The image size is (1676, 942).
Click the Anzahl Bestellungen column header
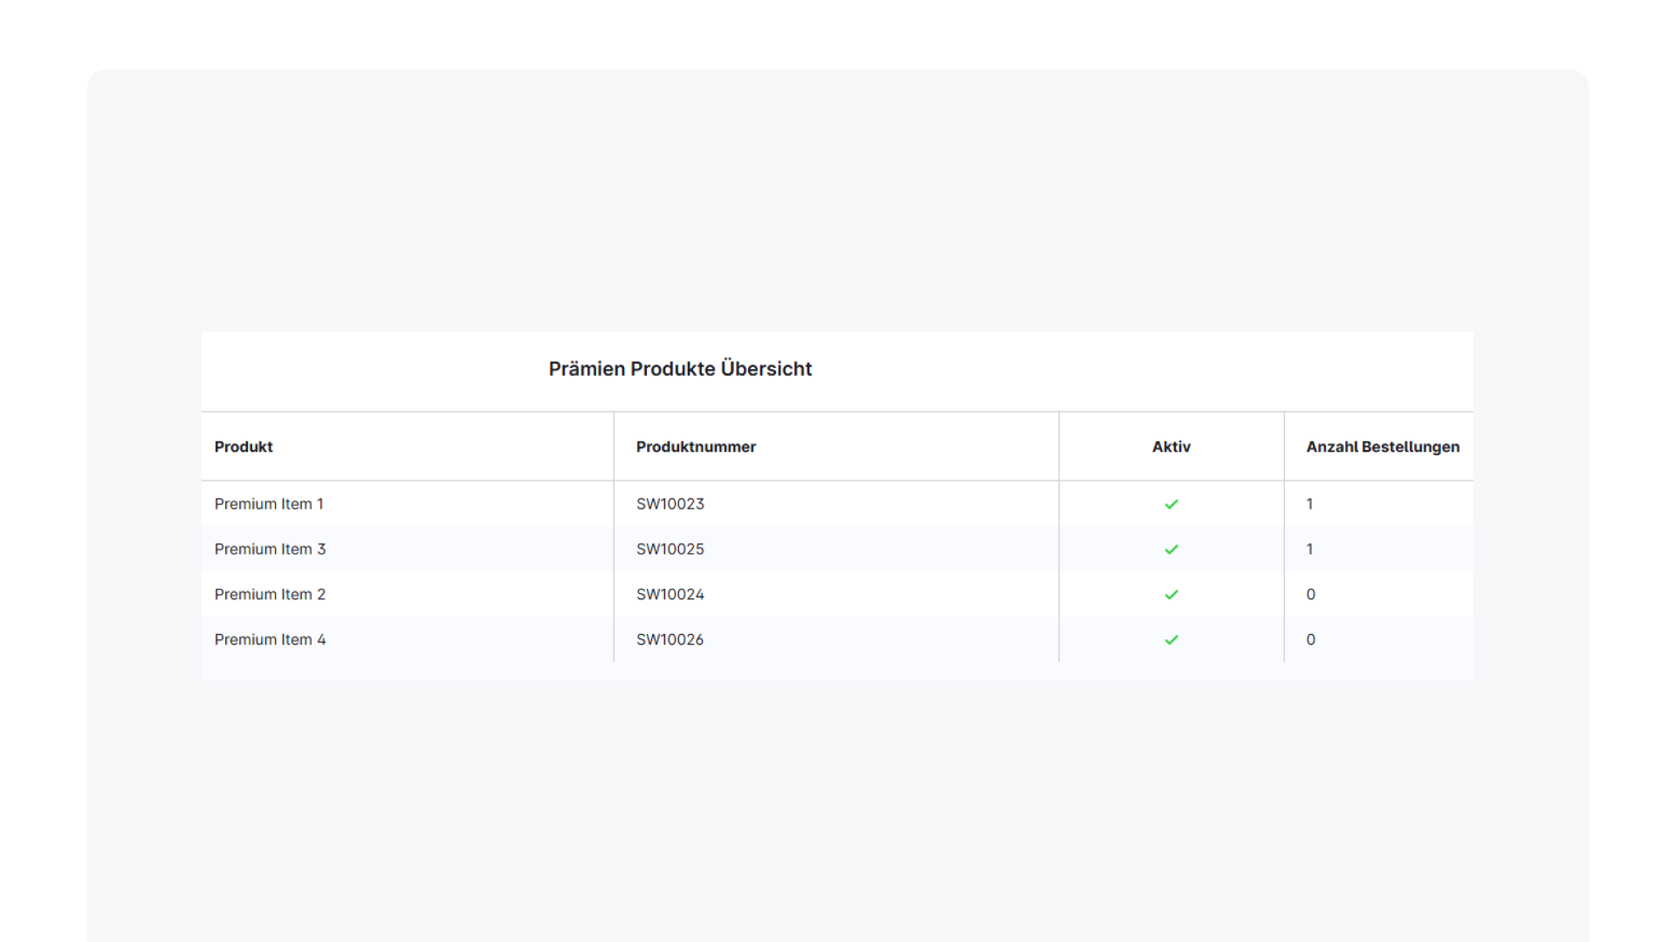point(1382,447)
